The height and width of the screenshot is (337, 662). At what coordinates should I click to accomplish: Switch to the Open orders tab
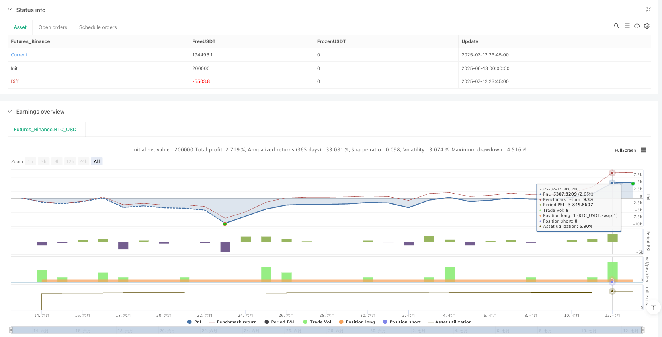tap(53, 27)
